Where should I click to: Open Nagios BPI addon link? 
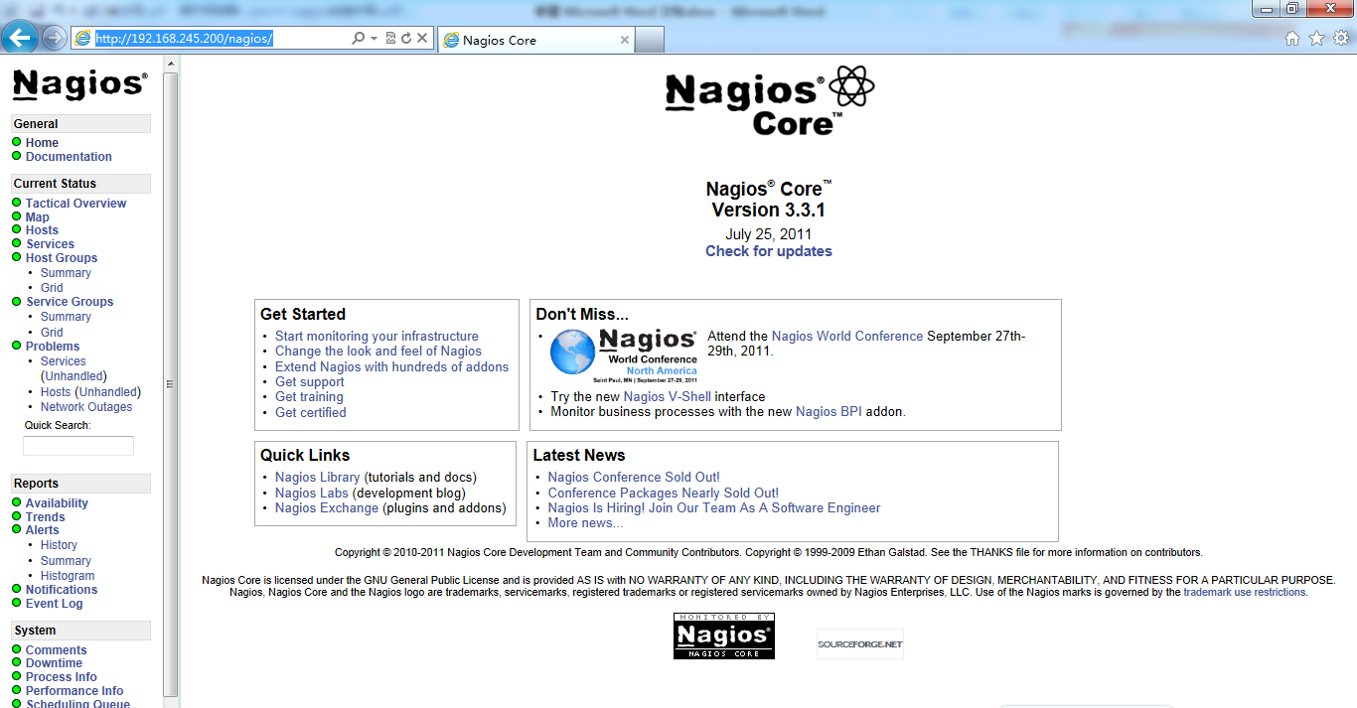point(829,412)
